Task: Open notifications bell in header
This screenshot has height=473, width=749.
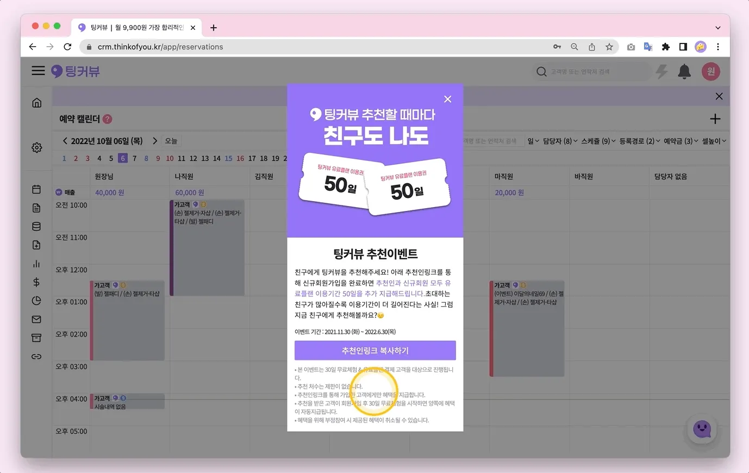Action: point(684,71)
